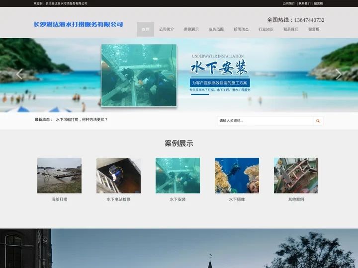The image size is (358, 268).
Task: Click welcome text 欢迎到：长沙潜达潜水打捞服务有限公司
Action: (61, 3)
